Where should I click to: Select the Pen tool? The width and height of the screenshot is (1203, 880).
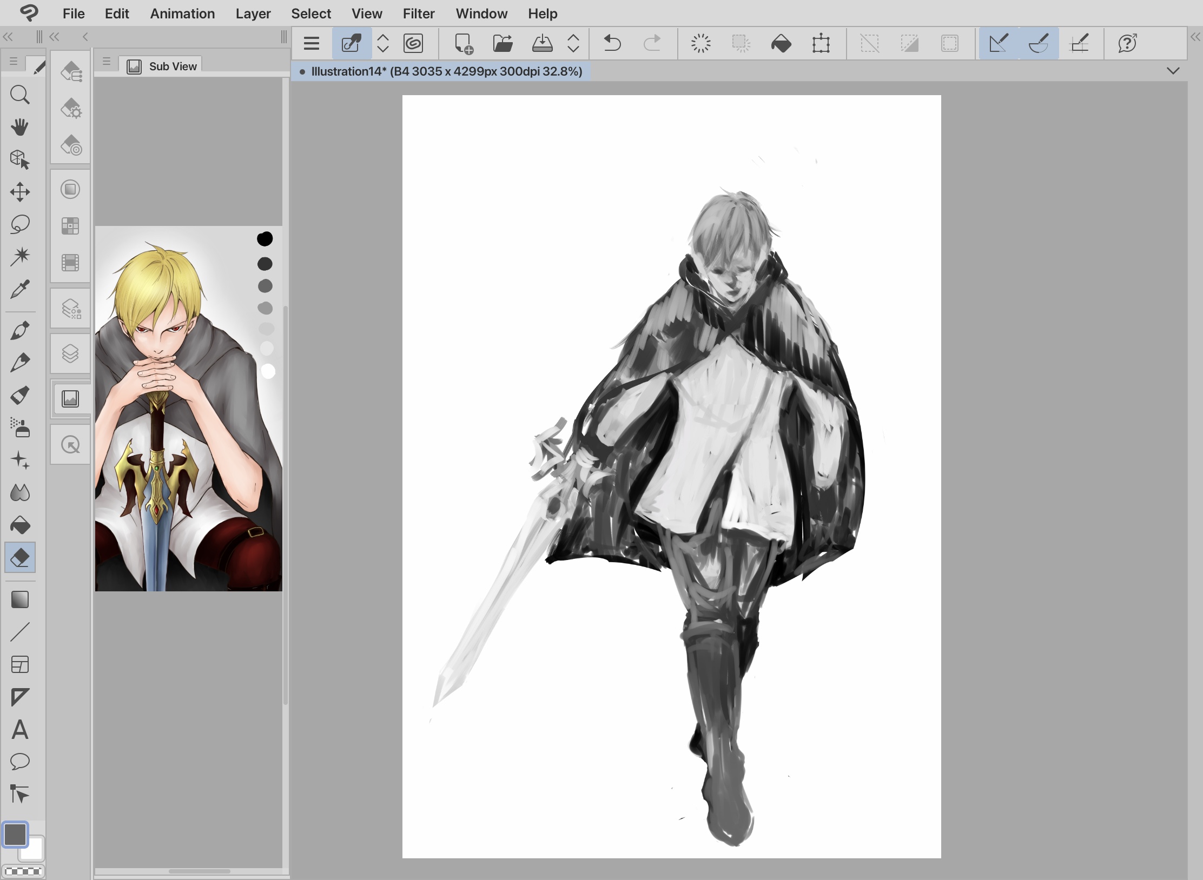point(20,330)
